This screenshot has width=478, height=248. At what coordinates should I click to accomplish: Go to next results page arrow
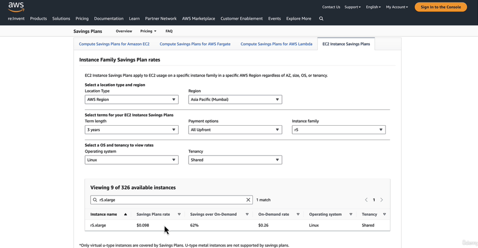tap(381, 200)
